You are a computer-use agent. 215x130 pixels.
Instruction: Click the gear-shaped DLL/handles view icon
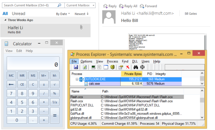(x=113, y=67)
